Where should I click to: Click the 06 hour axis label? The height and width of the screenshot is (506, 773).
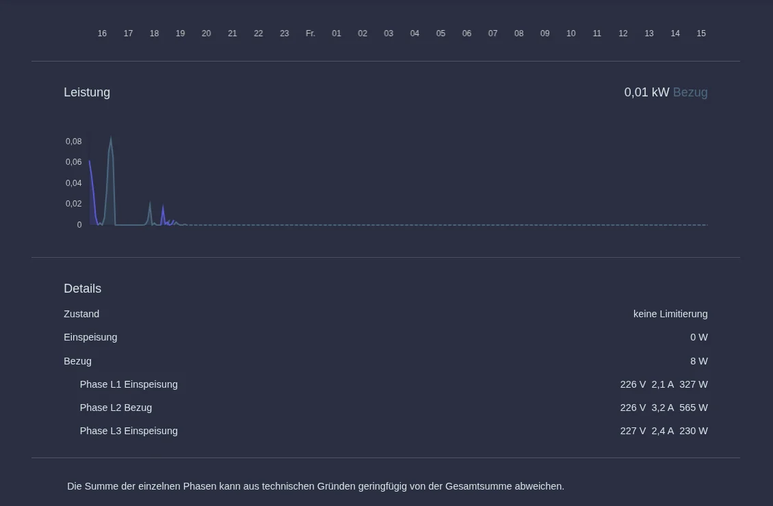click(x=467, y=34)
